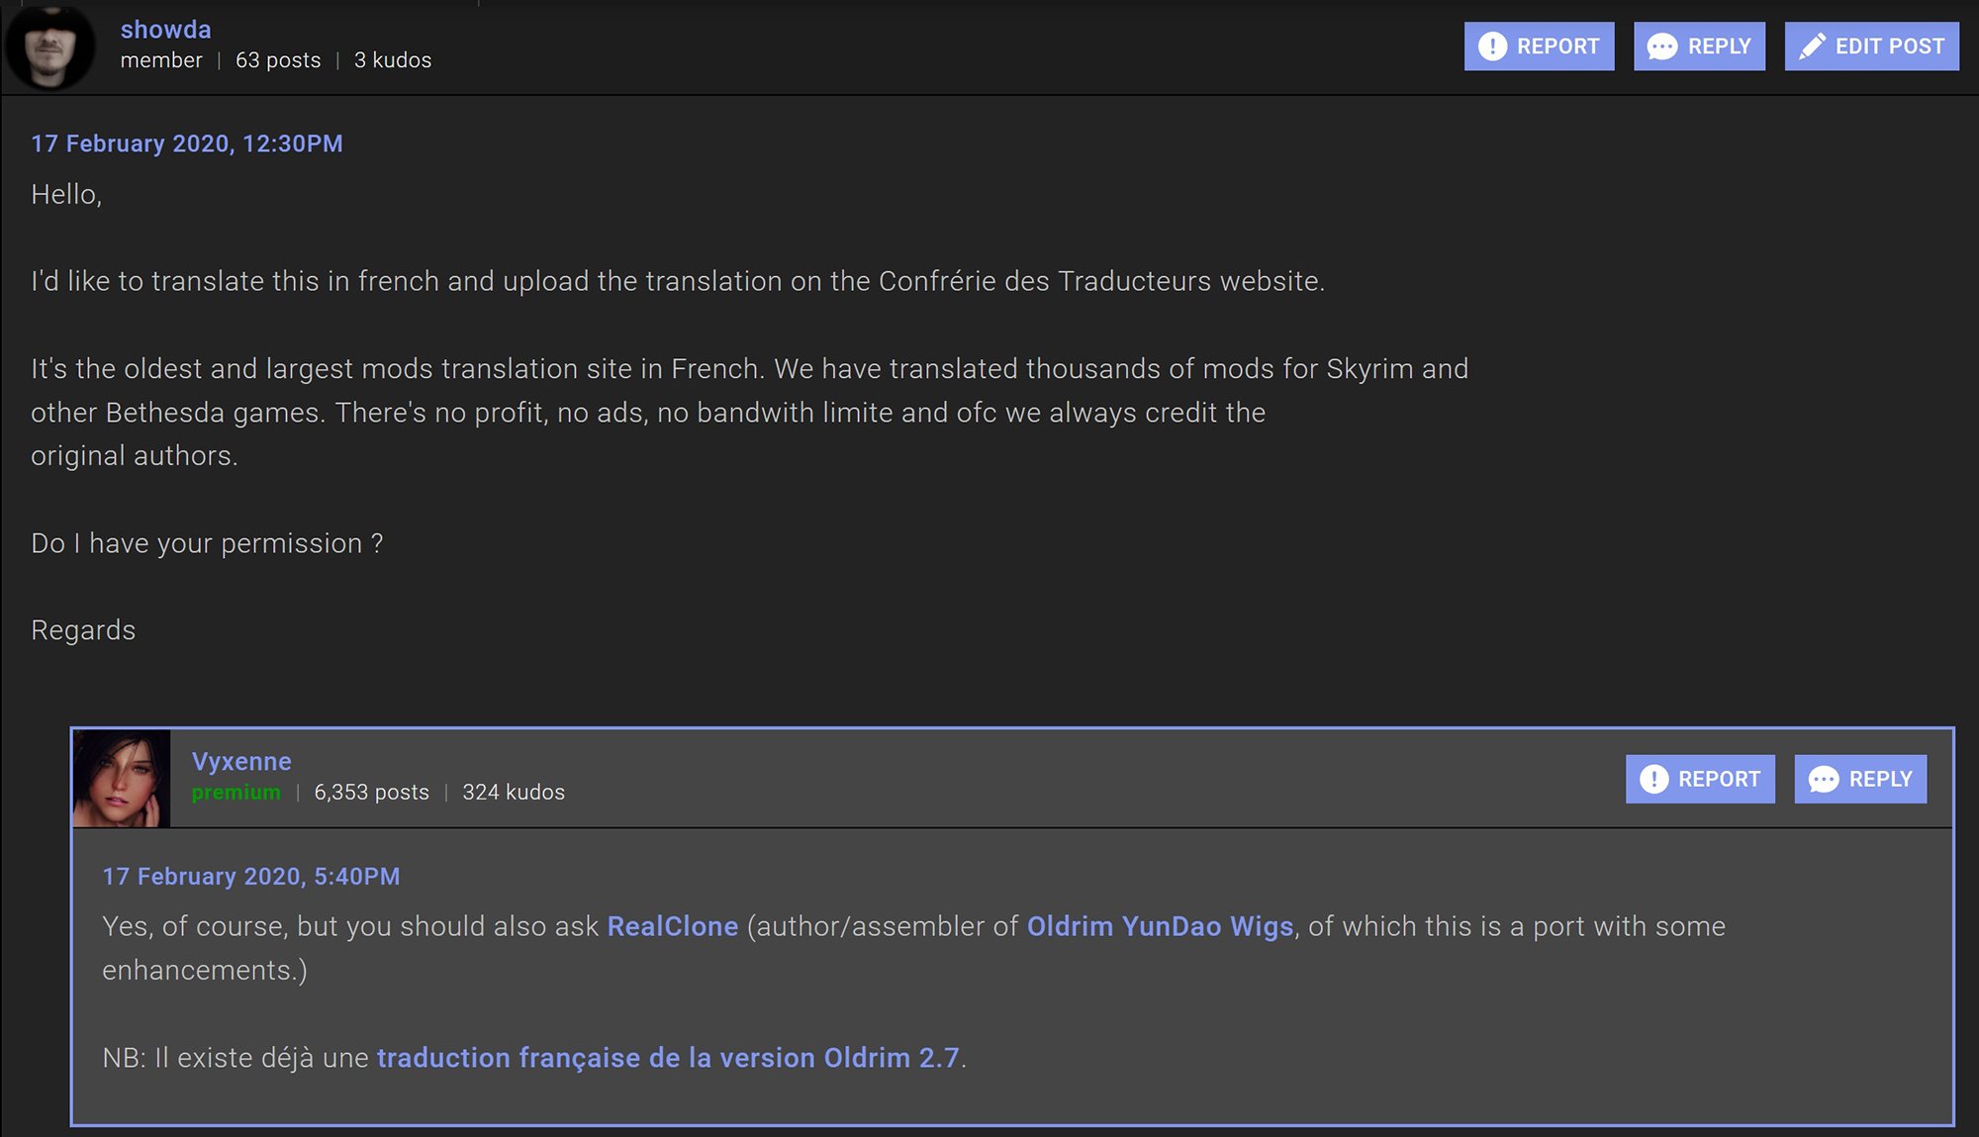Open showda's profile via username
Image resolution: width=1979 pixels, height=1137 pixels.
pos(165,30)
